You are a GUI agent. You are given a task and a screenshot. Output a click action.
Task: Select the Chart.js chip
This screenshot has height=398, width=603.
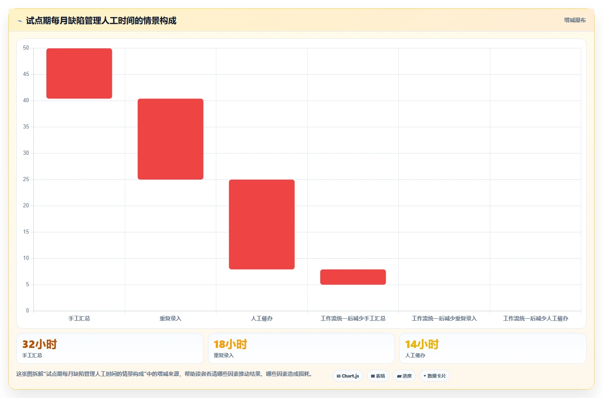(348, 376)
